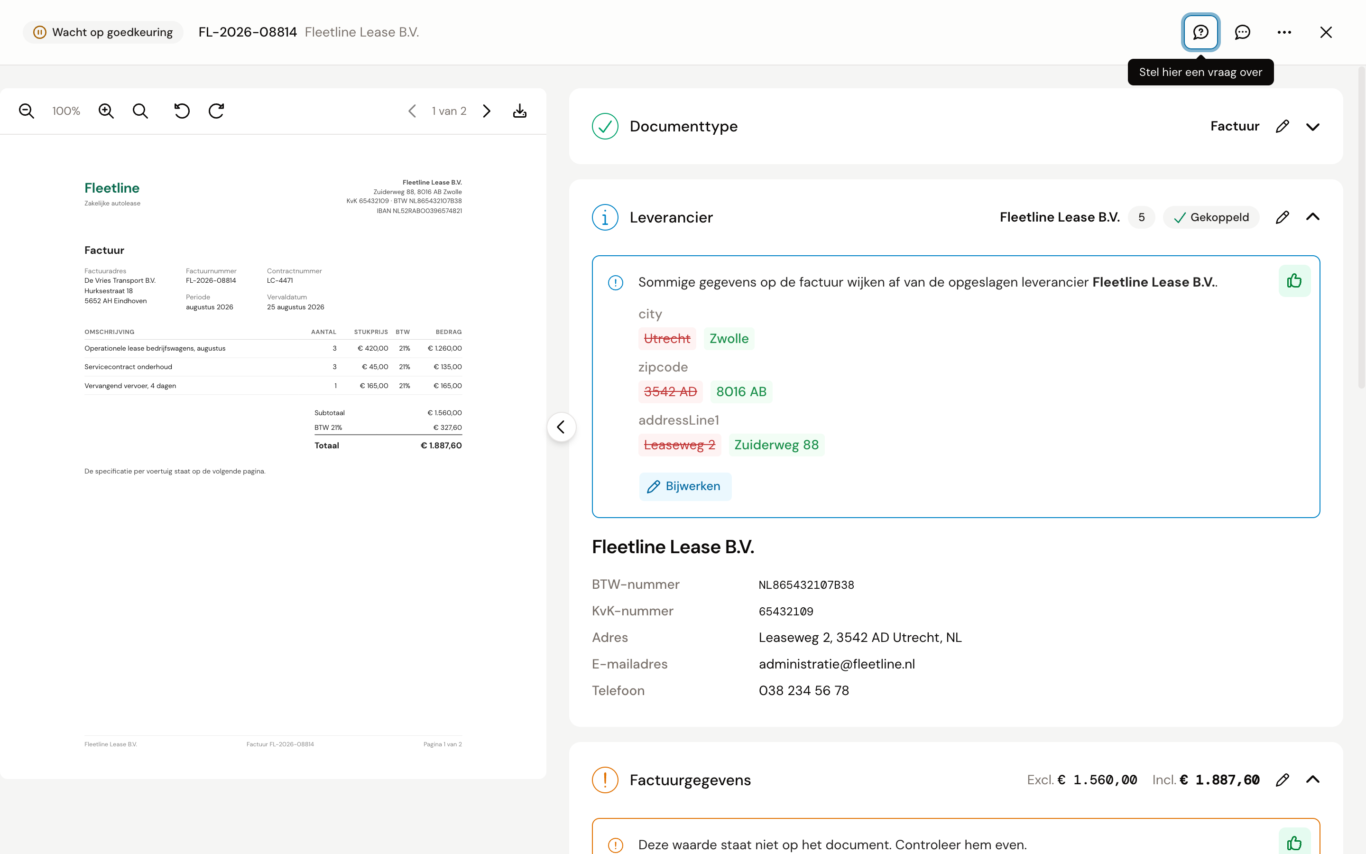Go to the next document page

pyautogui.click(x=487, y=111)
